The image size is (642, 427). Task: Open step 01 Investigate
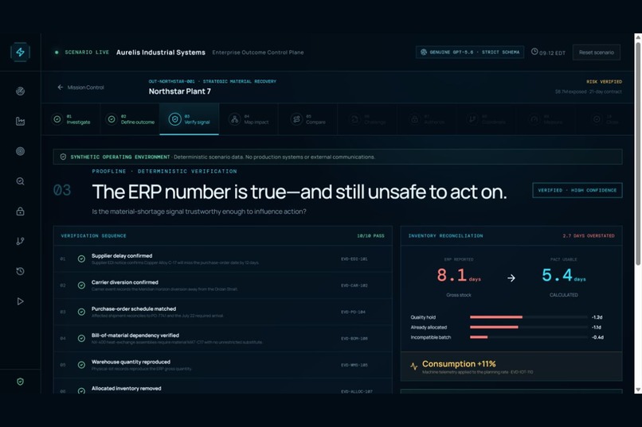pyautogui.click(x=70, y=119)
